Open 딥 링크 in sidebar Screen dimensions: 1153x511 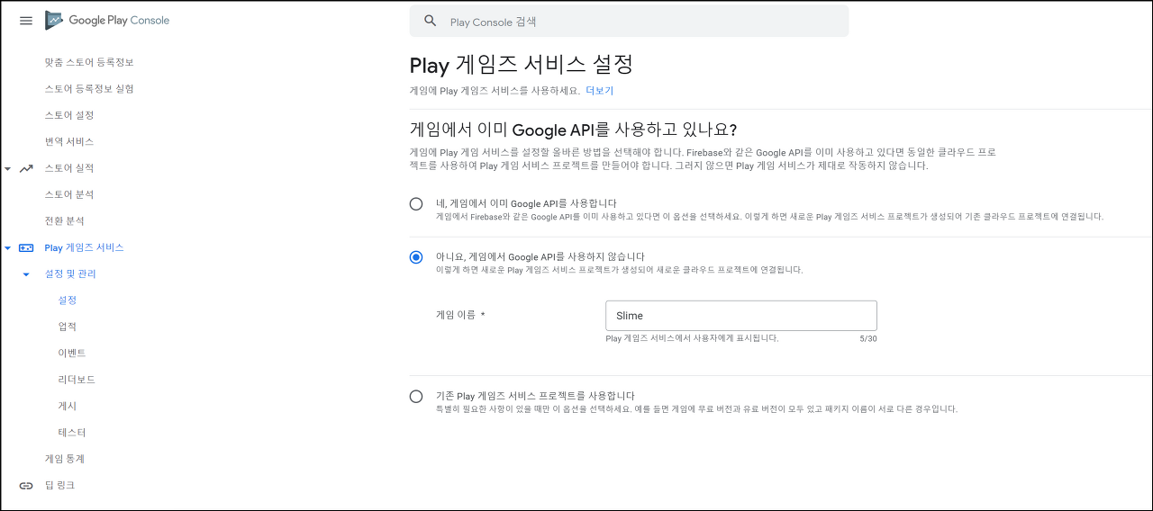click(60, 485)
